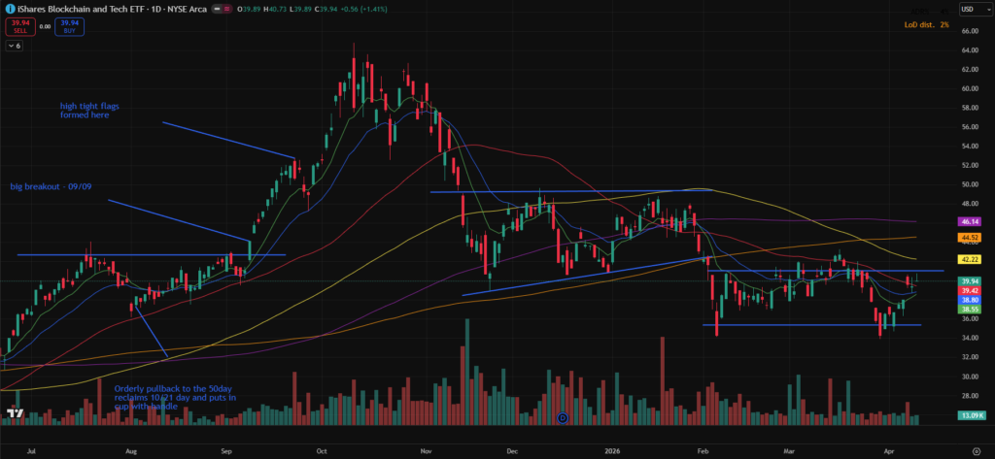Click the red SELL 39.94 button
Screen dimensions: 995x459
click(17, 24)
